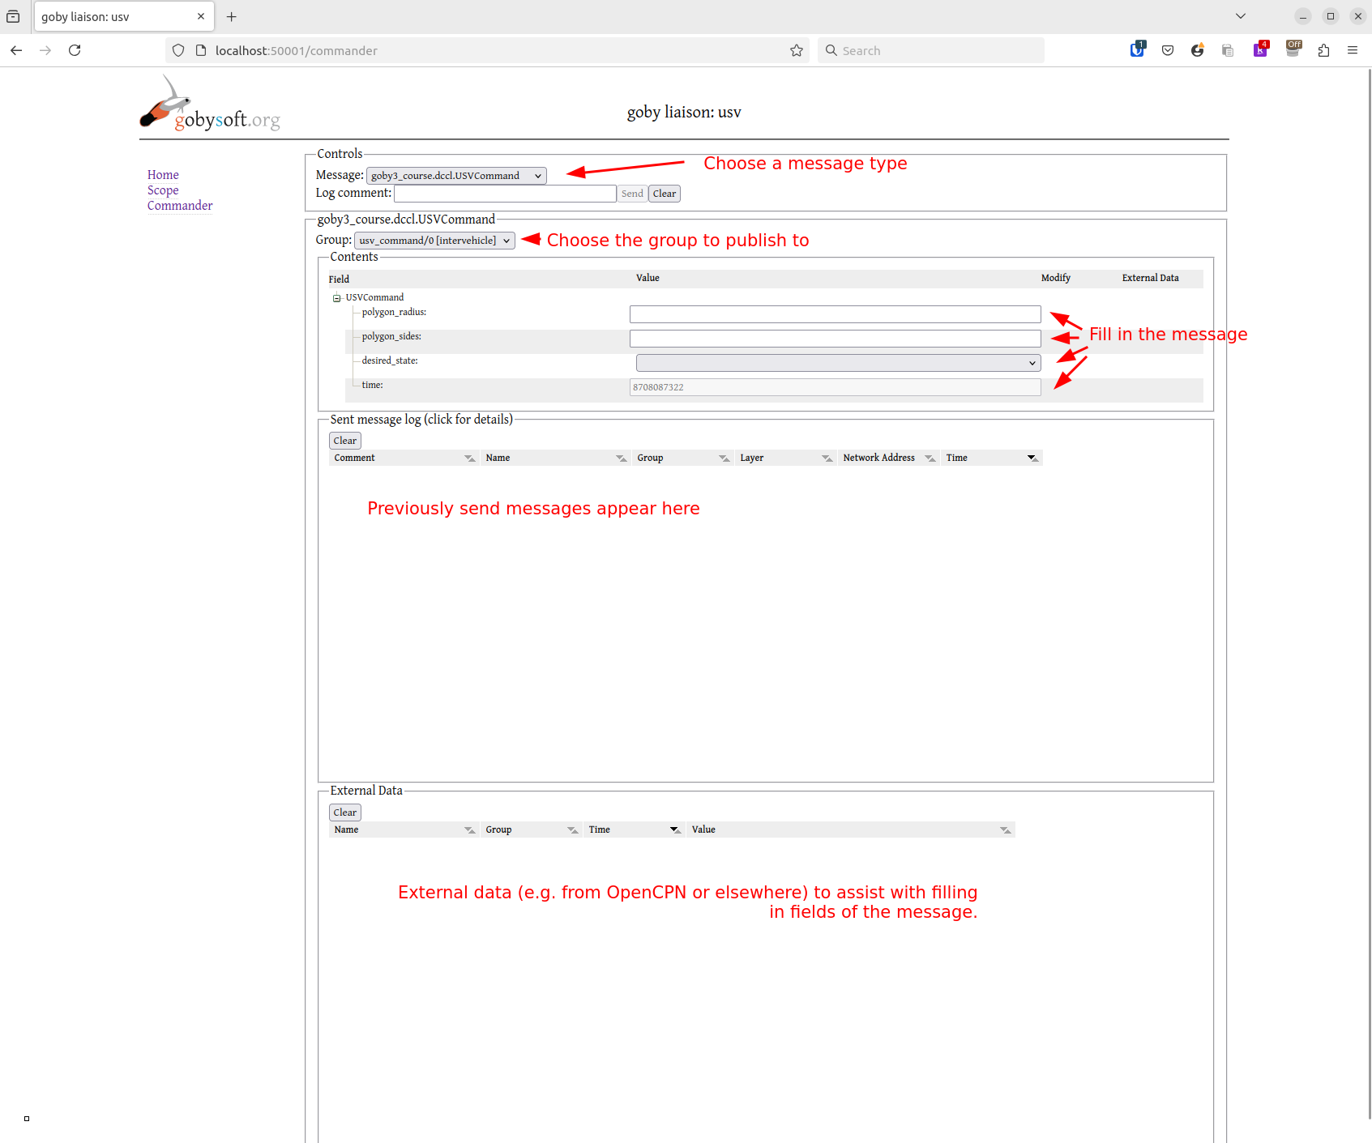The width and height of the screenshot is (1372, 1143).
Task: Clear the sent message log
Action: (x=345, y=441)
